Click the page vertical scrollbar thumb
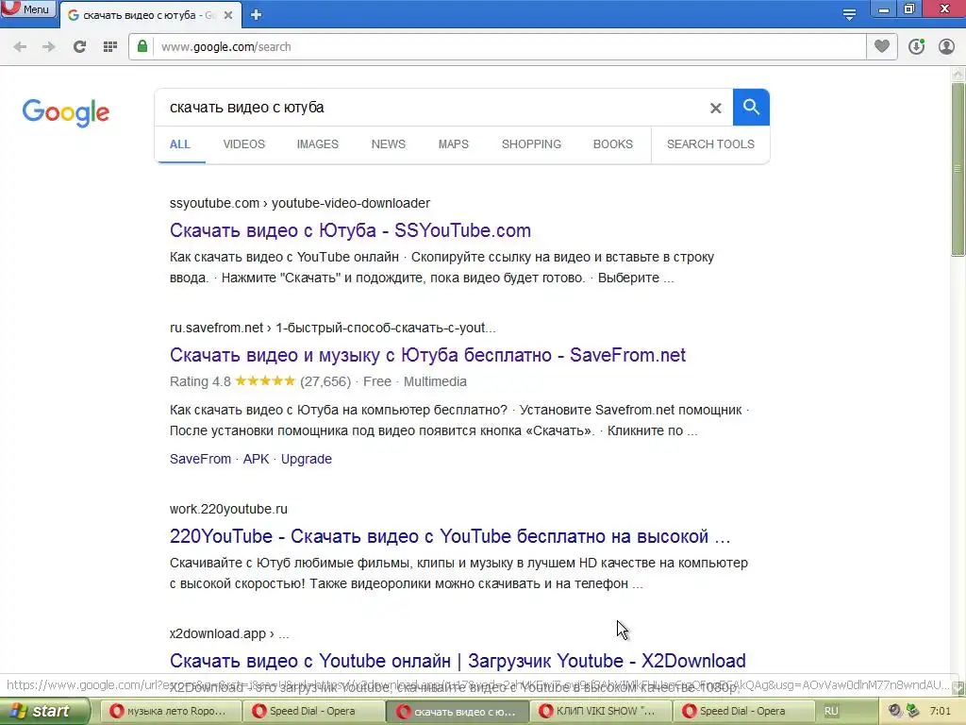This screenshot has width=966, height=725. tap(958, 170)
